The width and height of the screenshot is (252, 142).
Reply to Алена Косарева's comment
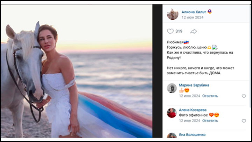(210, 121)
